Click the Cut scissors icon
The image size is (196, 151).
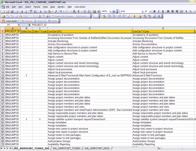click(40, 11)
